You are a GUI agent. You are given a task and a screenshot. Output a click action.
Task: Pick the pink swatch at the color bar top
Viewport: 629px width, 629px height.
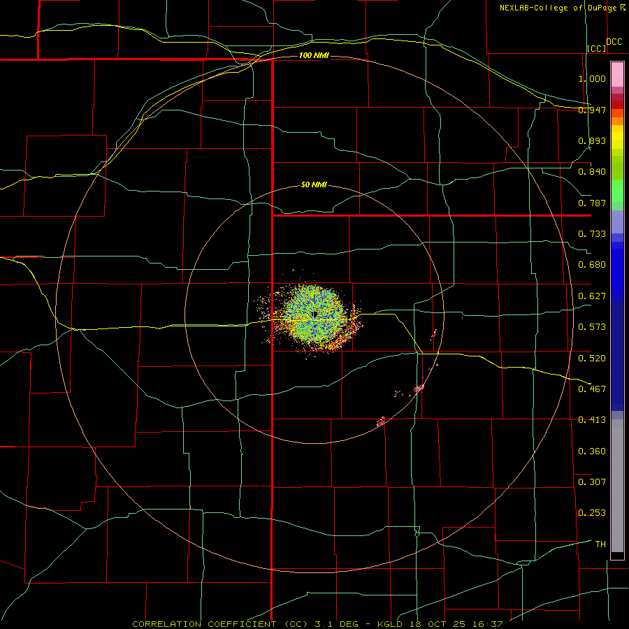(617, 75)
